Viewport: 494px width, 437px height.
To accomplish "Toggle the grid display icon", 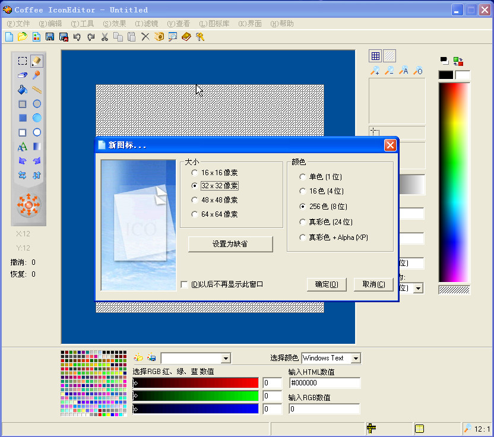I will [375, 56].
